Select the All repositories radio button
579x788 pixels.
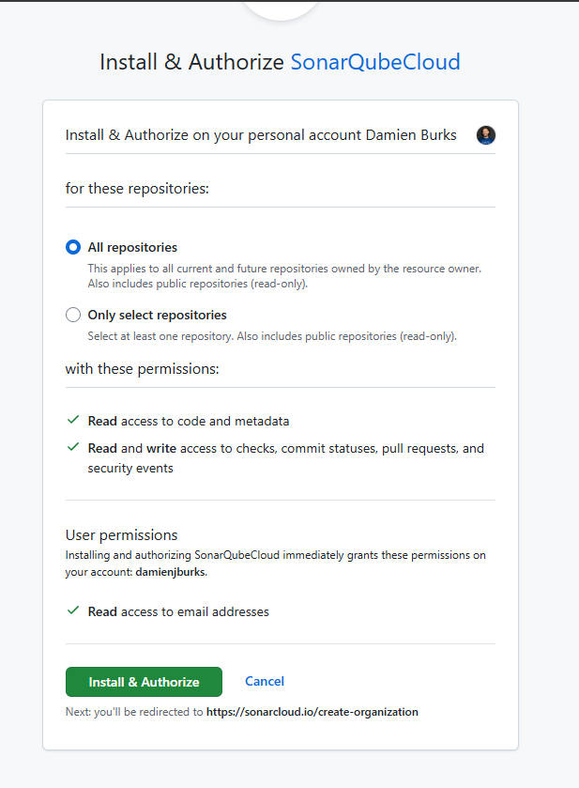tap(73, 248)
